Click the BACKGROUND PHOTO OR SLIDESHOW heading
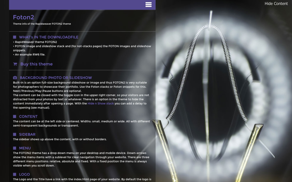 click(56, 78)
